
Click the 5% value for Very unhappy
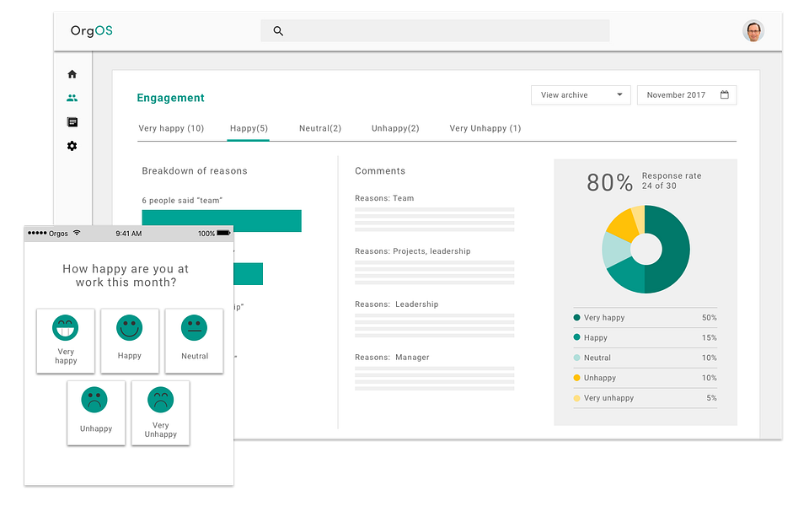[x=711, y=398]
